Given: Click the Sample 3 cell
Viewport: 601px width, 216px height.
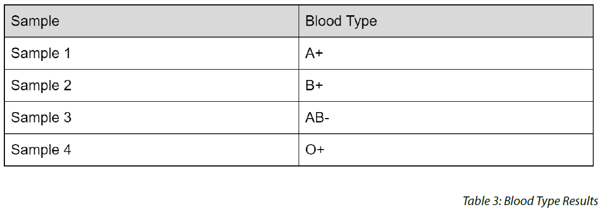Looking at the screenshot, I should click(x=151, y=118).
